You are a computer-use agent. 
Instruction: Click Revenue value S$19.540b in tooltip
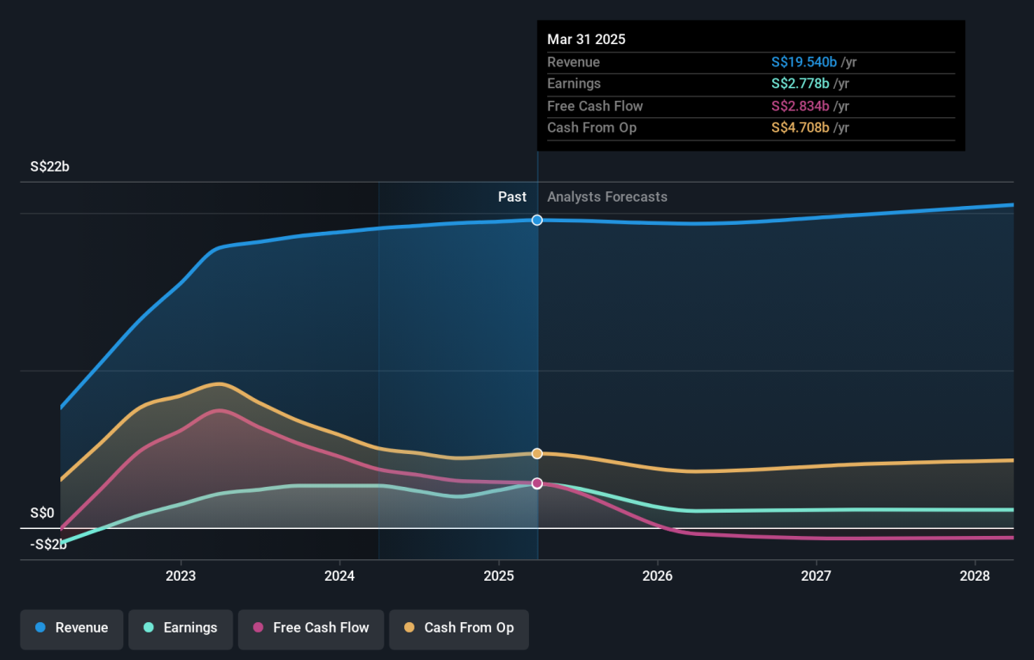point(804,62)
